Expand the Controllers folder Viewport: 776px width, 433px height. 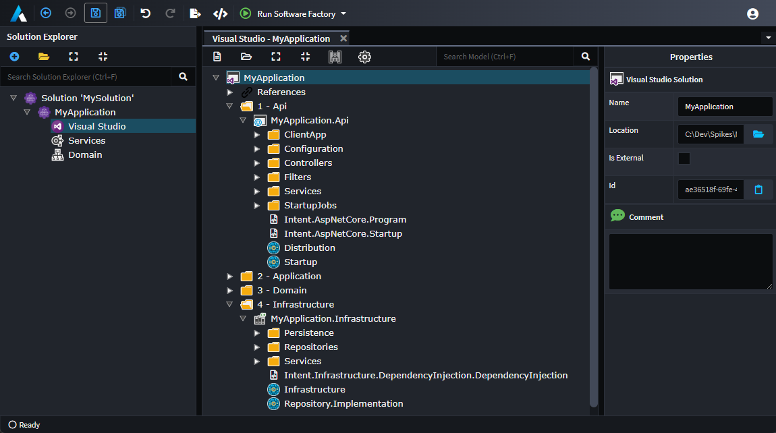click(257, 163)
